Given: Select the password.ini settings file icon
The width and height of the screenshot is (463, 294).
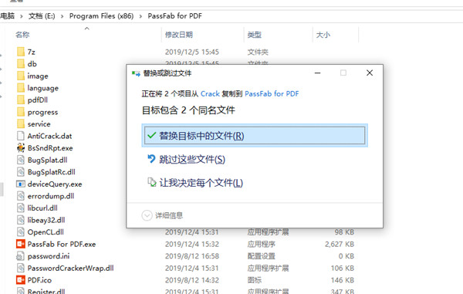Looking at the screenshot, I should click(x=21, y=256).
